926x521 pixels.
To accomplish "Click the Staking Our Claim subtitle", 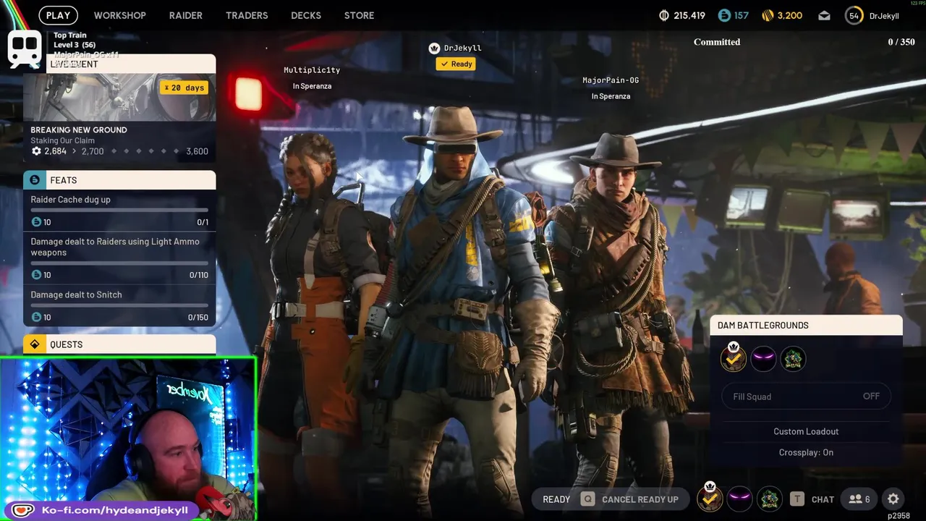I will [63, 140].
